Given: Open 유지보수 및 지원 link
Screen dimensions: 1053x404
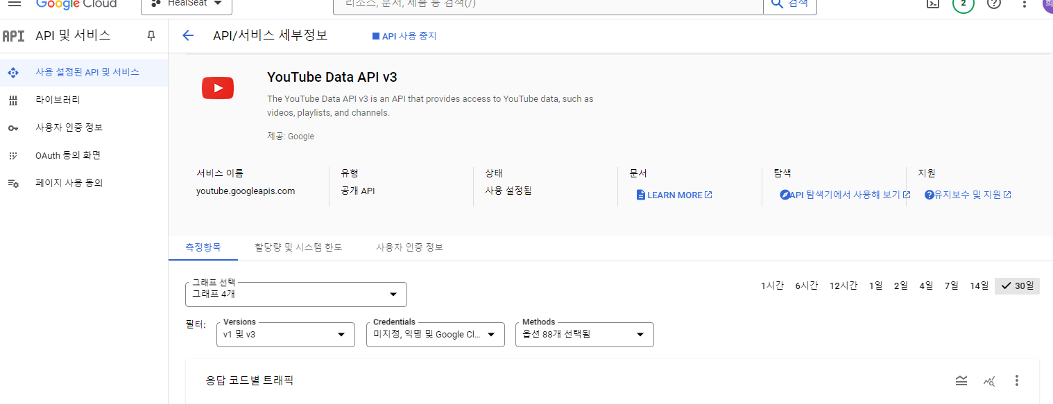Looking at the screenshot, I should pyautogui.click(x=968, y=195).
